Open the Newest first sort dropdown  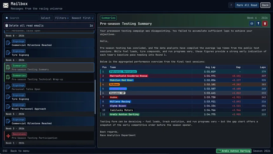(82, 18)
